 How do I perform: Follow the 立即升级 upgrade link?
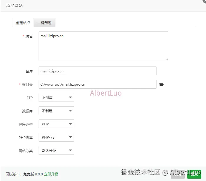(x=51, y=174)
